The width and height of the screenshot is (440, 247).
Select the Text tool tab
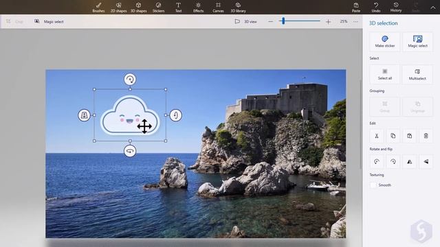pyautogui.click(x=179, y=8)
